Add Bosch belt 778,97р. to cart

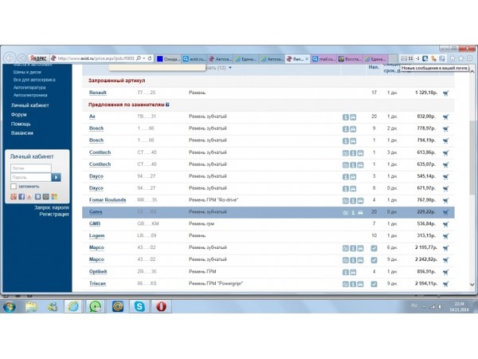point(445,128)
